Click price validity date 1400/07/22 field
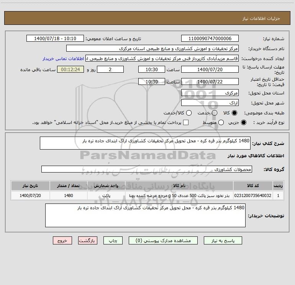This screenshot has width=295, height=285. (x=210, y=81)
